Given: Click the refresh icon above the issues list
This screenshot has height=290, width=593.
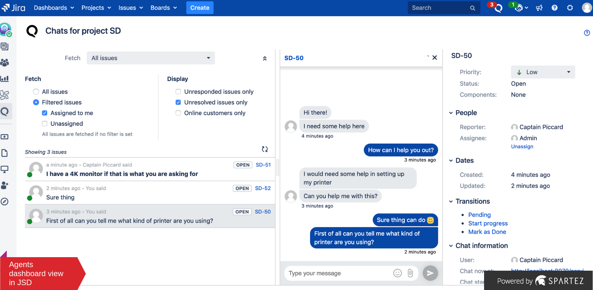Looking at the screenshot, I should 265,149.
